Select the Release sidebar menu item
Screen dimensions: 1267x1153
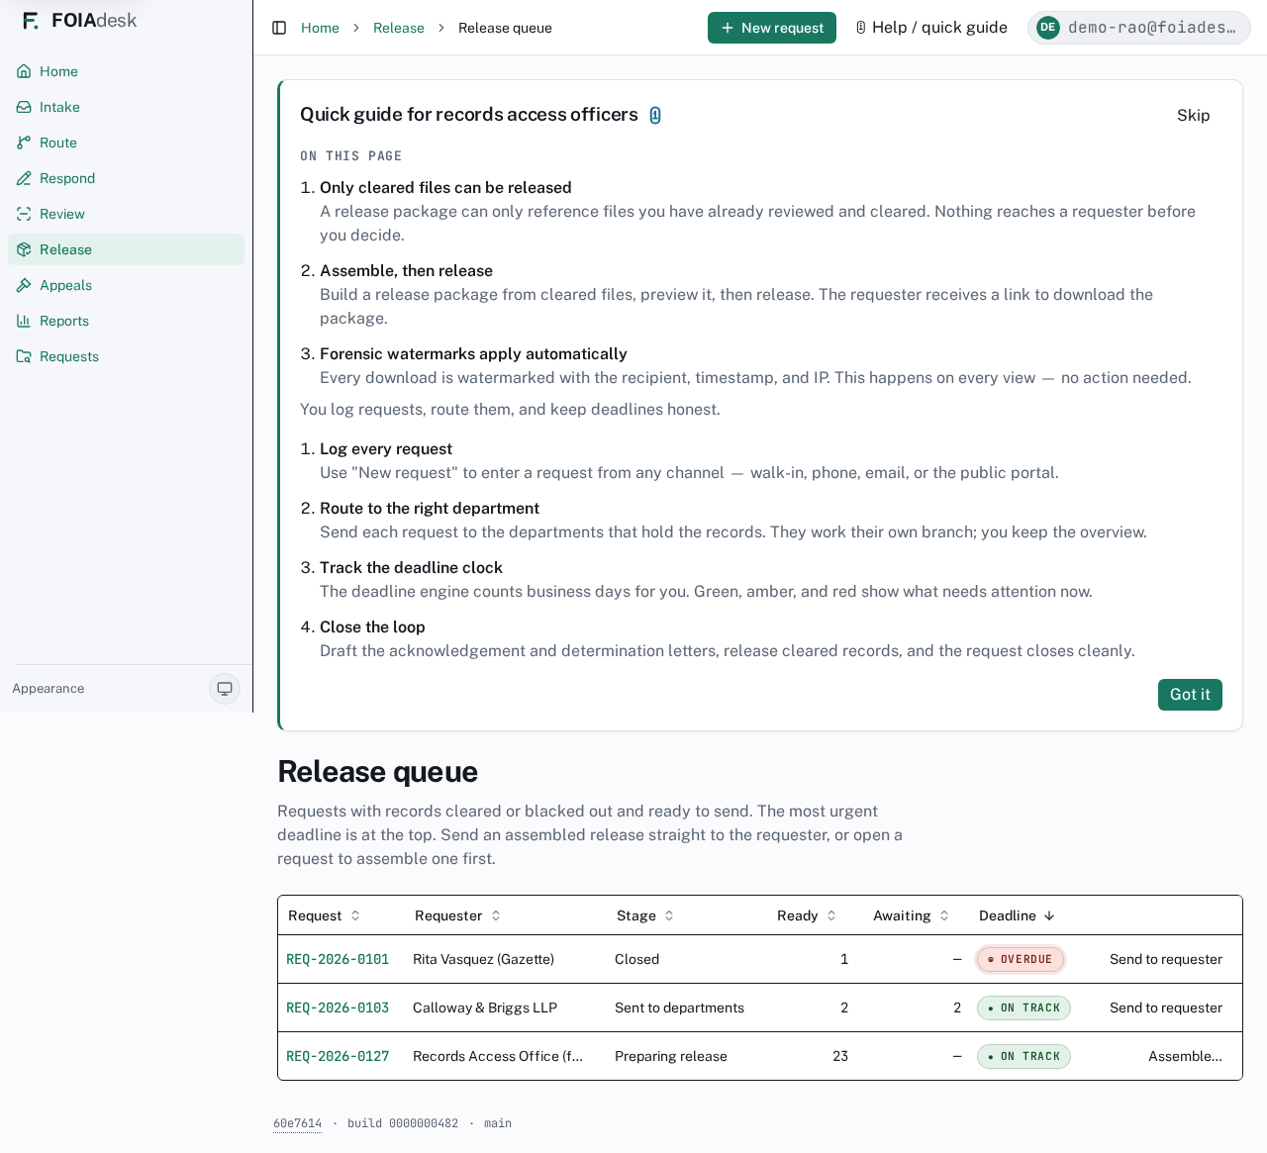pyautogui.click(x=126, y=249)
